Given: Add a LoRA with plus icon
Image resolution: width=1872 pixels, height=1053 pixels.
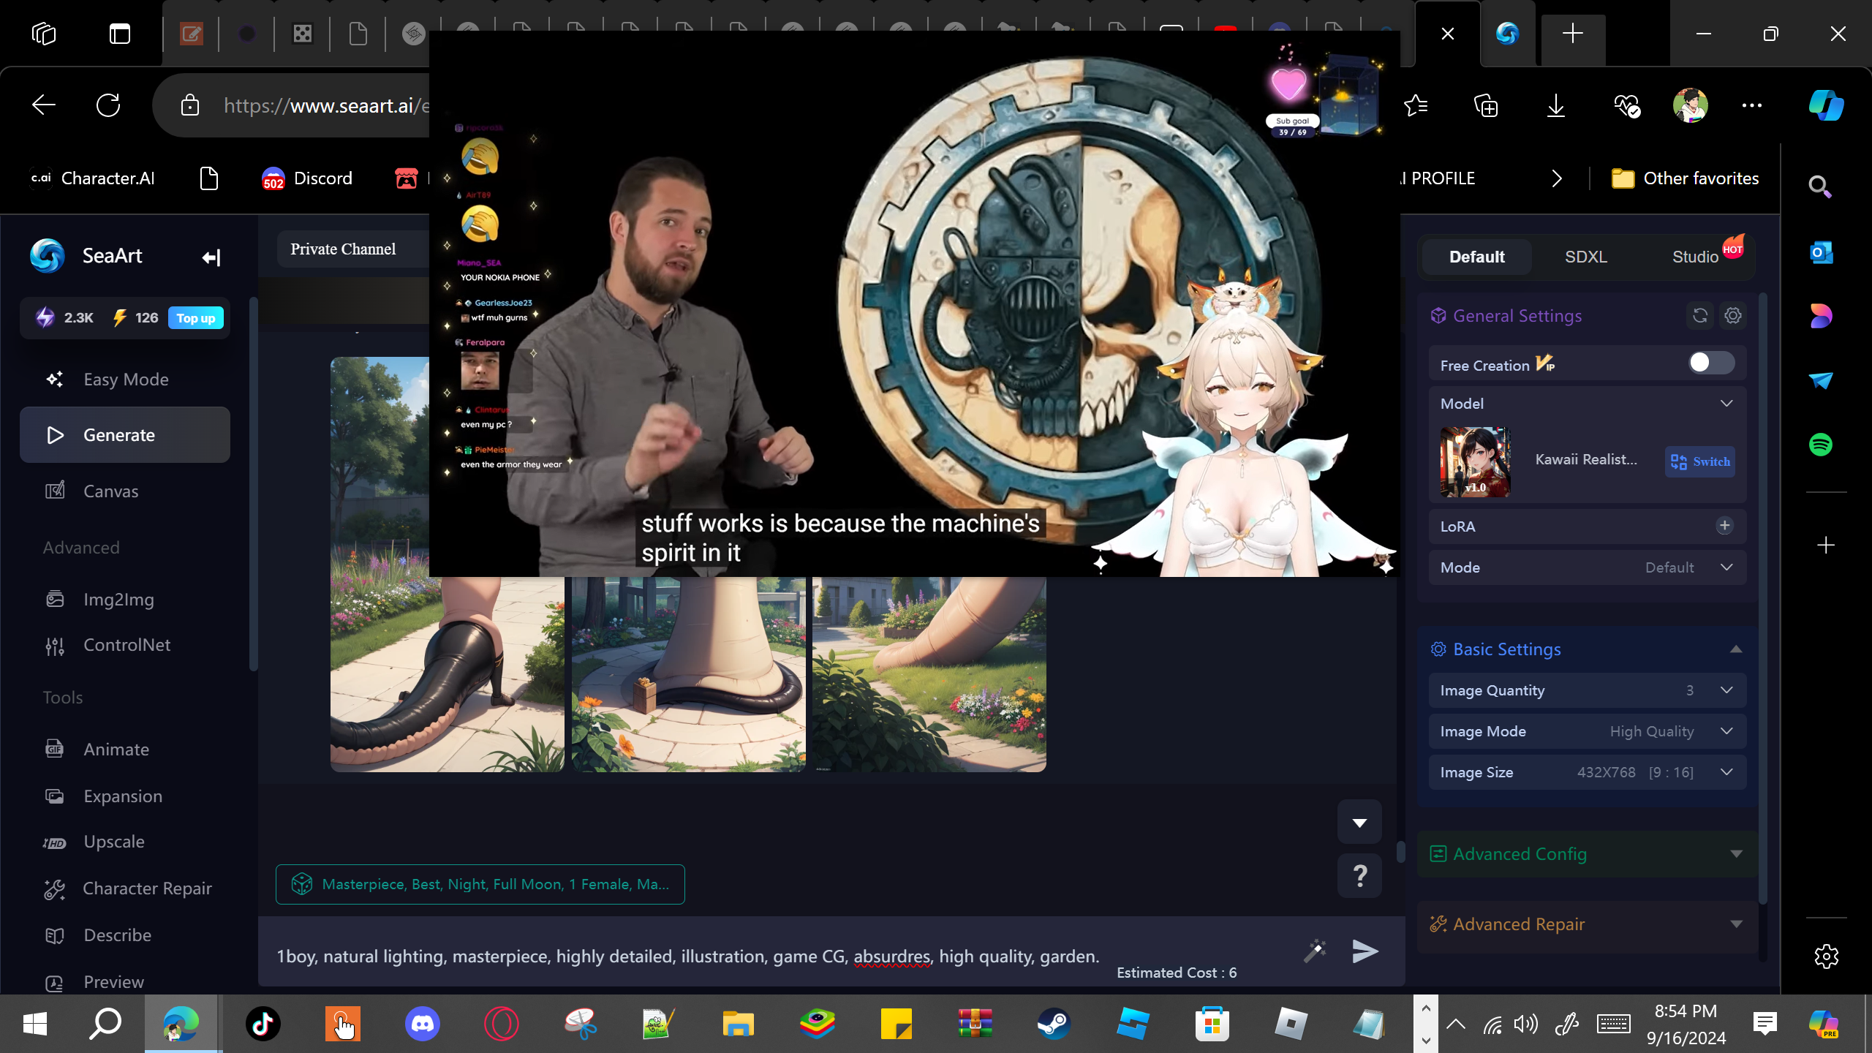Looking at the screenshot, I should (1724, 526).
